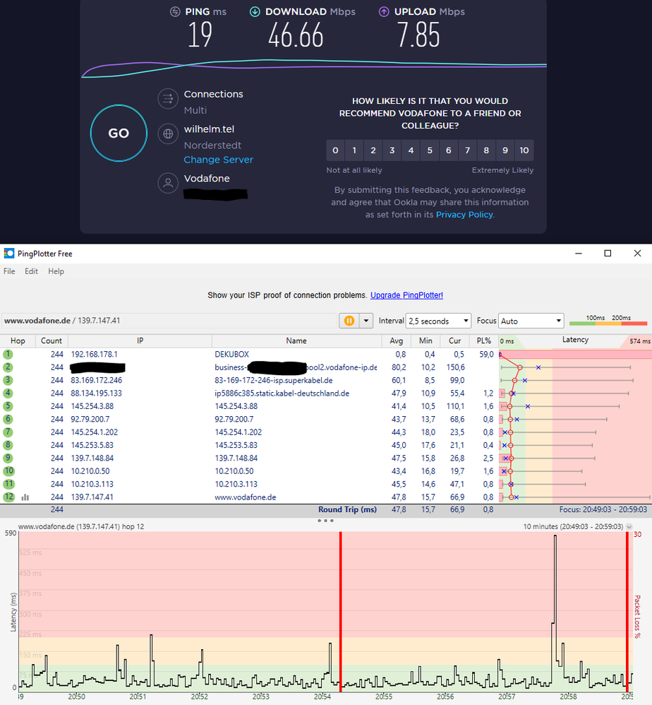Screen dimensions: 652x705
Task: Rate recommendation score 3
Action: pyautogui.click(x=392, y=150)
